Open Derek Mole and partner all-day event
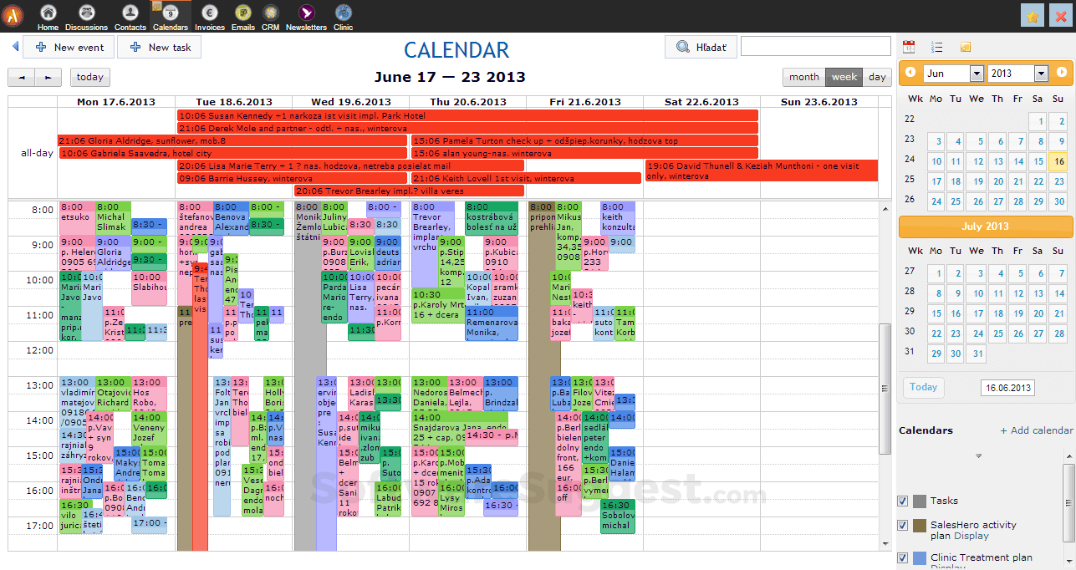Screen dimensions: 1076x570 click(x=467, y=128)
